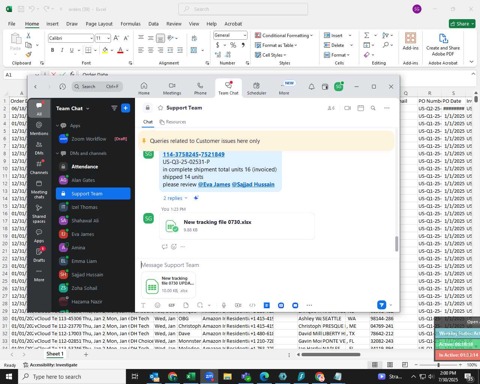
Task: Click the Zoom search box
Action: pyautogui.click(x=97, y=87)
